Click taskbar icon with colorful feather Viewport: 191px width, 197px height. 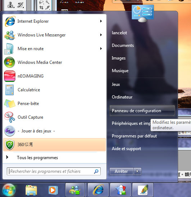click(x=143, y=190)
